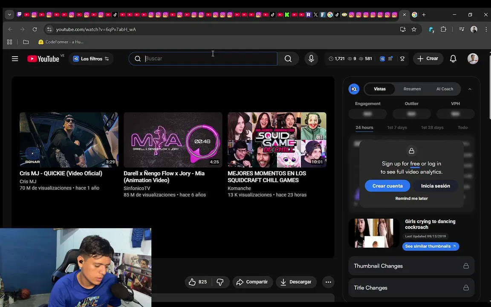
Task: Click the youtube.com address bar URL
Action: (96, 29)
